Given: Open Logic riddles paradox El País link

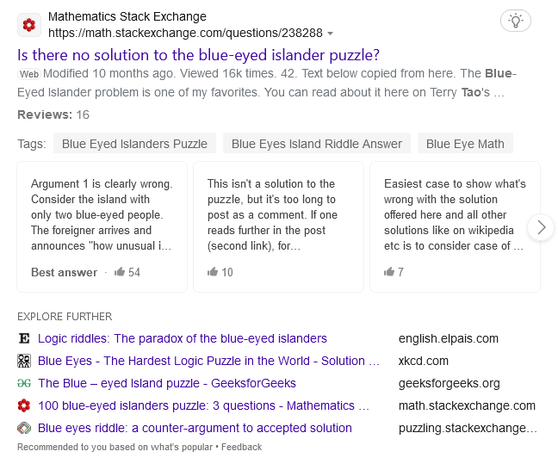Looking at the screenshot, I should point(183,338).
